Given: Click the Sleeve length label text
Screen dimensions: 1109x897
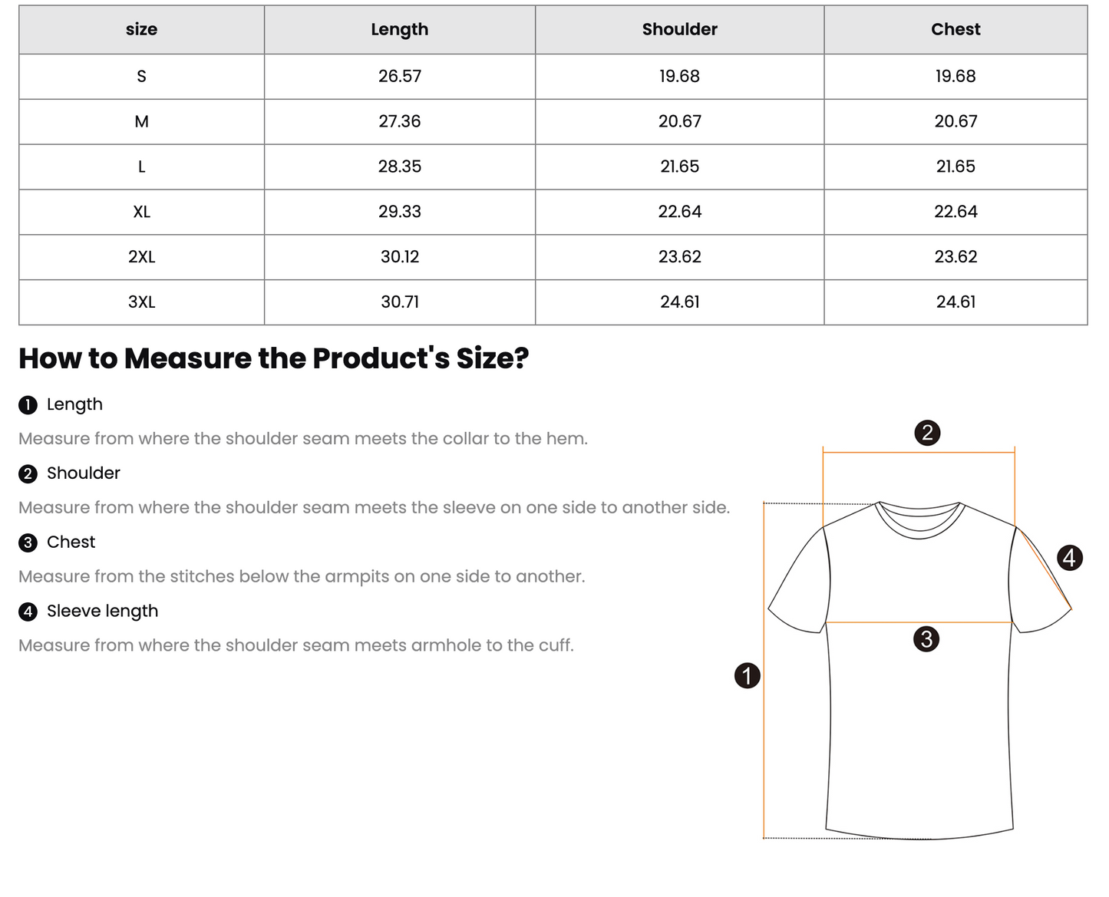Looking at the screenshot, I should [x=102, y=612].
